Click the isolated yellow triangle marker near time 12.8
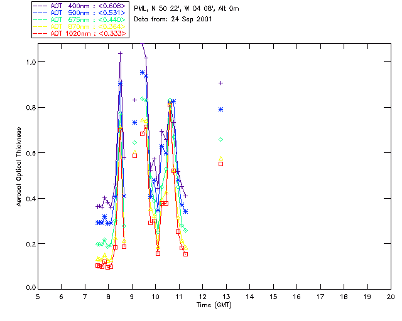 [x=220, y=159]
